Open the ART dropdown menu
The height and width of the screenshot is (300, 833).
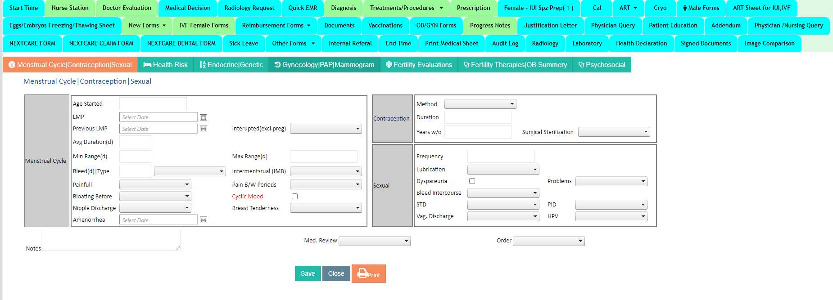point(628,8)
